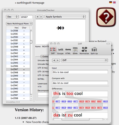Go forward in UnicodeChecker character history

tap(41, 17)
